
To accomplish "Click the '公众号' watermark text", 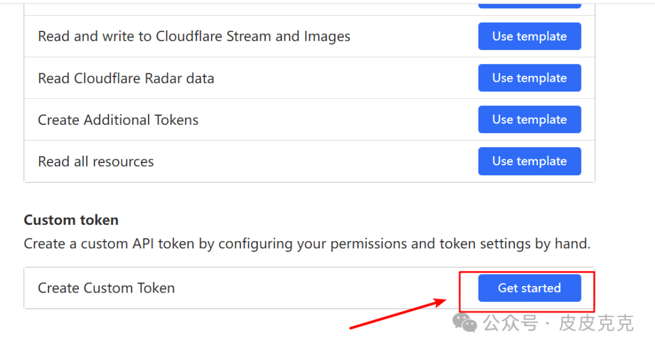I will (x=511, y=323).
